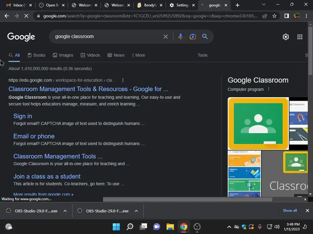Open the weather widget on the taskbar
Image resolution: width=313 pixels, height=234 pixels.
pyautogui.click(x=9, y=227)
